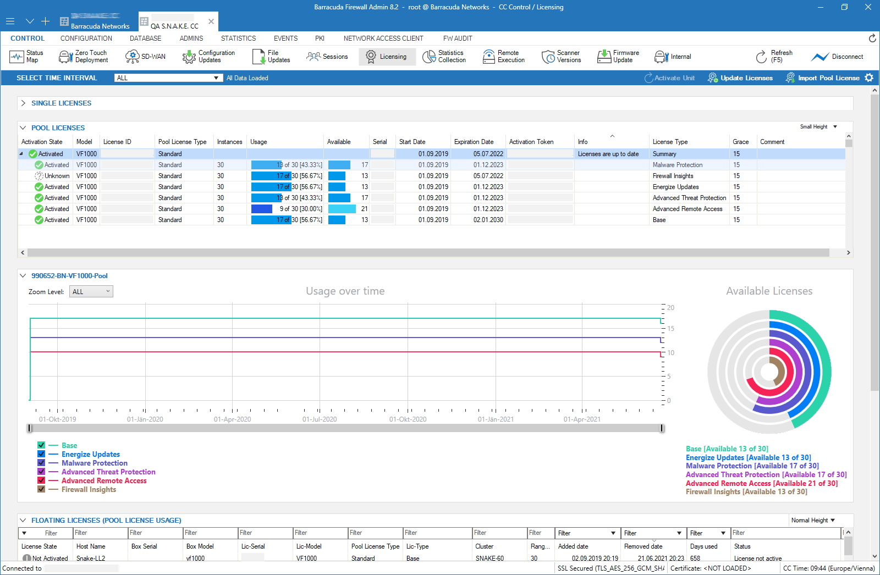Image resolution: width=880 pixels, height=575 pixels.
Task: Switch to the FW AUDIT tab
Action: pos(458,38)
